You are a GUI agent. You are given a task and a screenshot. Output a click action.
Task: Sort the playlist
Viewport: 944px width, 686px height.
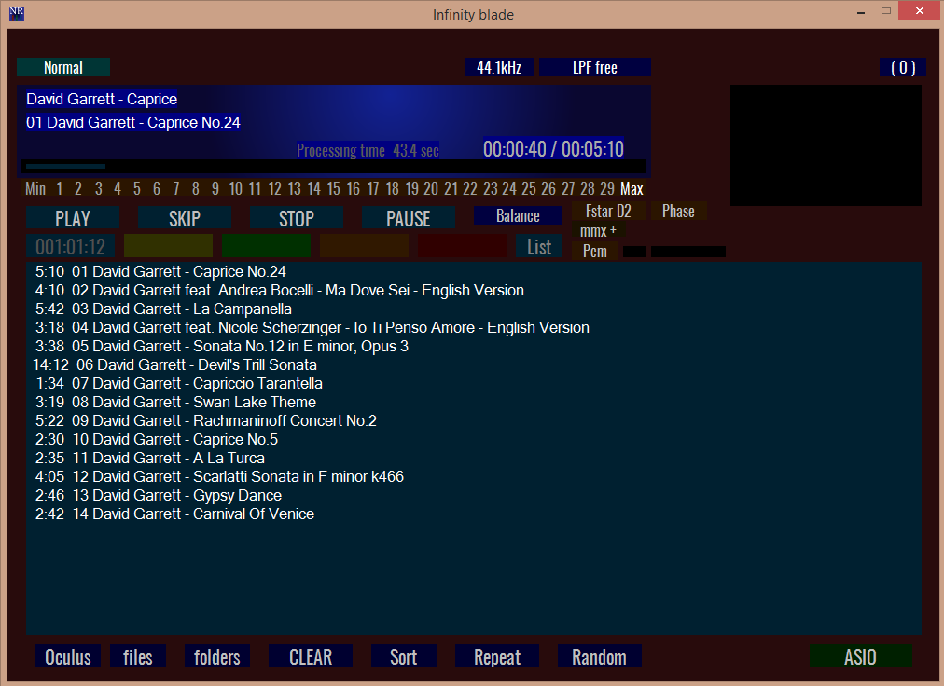(x=403, y=656)
